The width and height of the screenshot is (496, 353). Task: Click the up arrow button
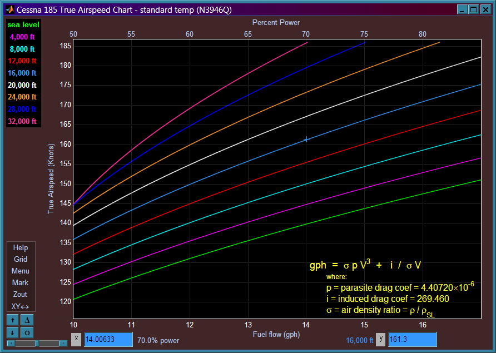(x=13, y=320)
